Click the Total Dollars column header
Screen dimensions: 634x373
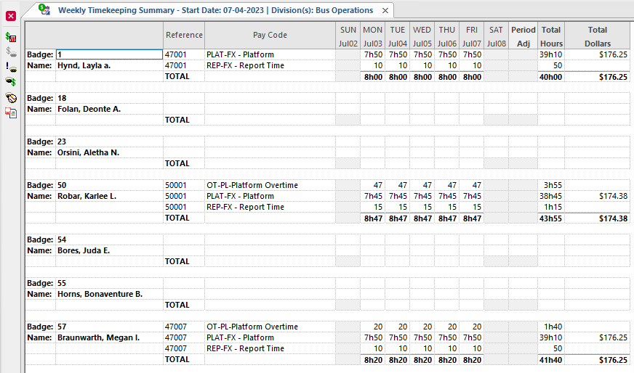597,36
